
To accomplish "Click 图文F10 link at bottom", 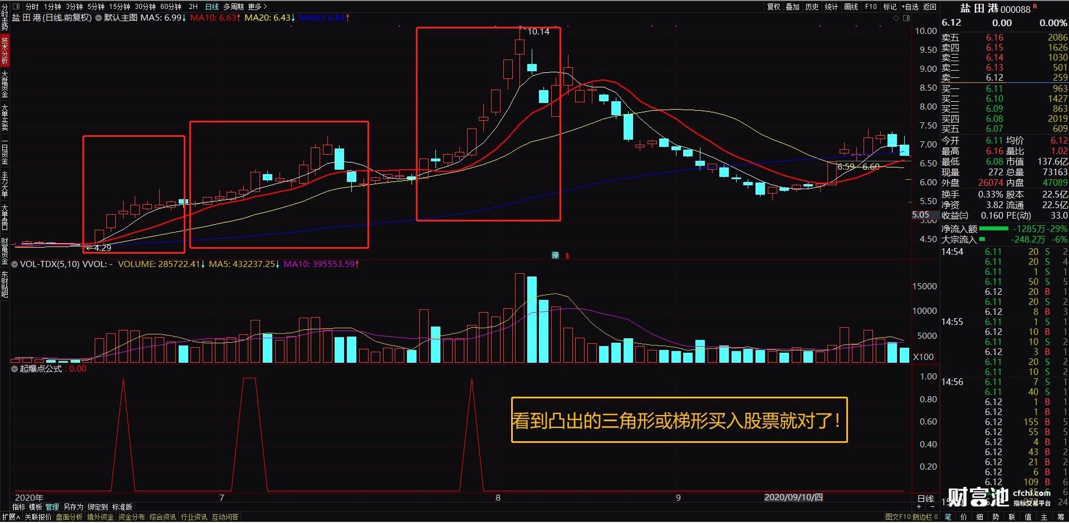I will (x=898, y=517).
